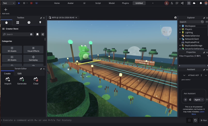Pop out the Toolbox panel

tap(41, 18)
